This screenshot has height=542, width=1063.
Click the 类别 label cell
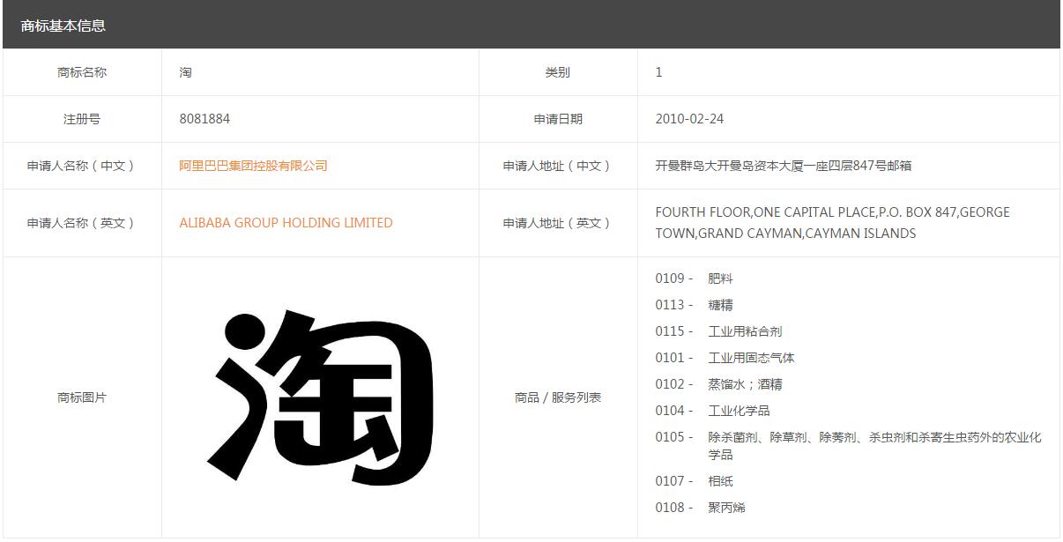(x=558, y=72)
